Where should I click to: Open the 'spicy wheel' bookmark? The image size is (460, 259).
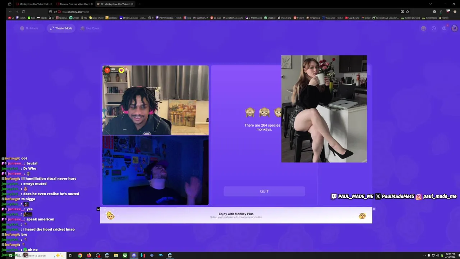point(96,18)
